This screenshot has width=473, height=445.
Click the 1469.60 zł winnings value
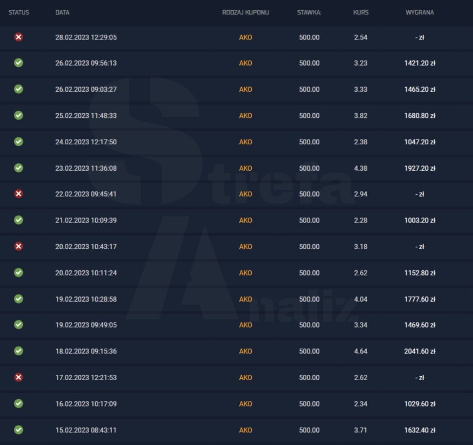pyautogui.click(x=419, y=325)
